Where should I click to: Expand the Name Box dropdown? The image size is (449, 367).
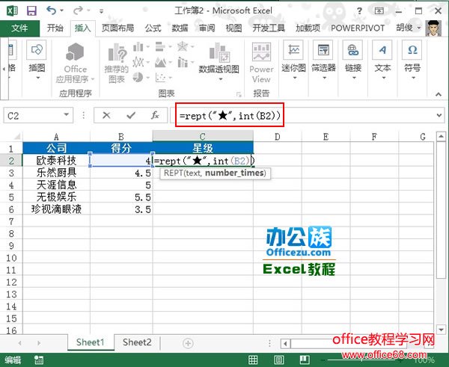[67, 115]
